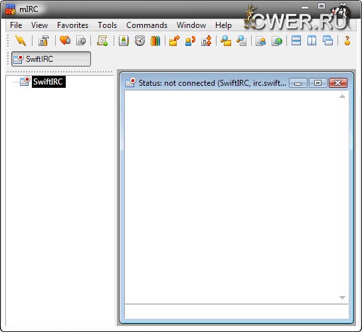
Task: Click the status window scroll down arrow
Action: click(342, 297)
